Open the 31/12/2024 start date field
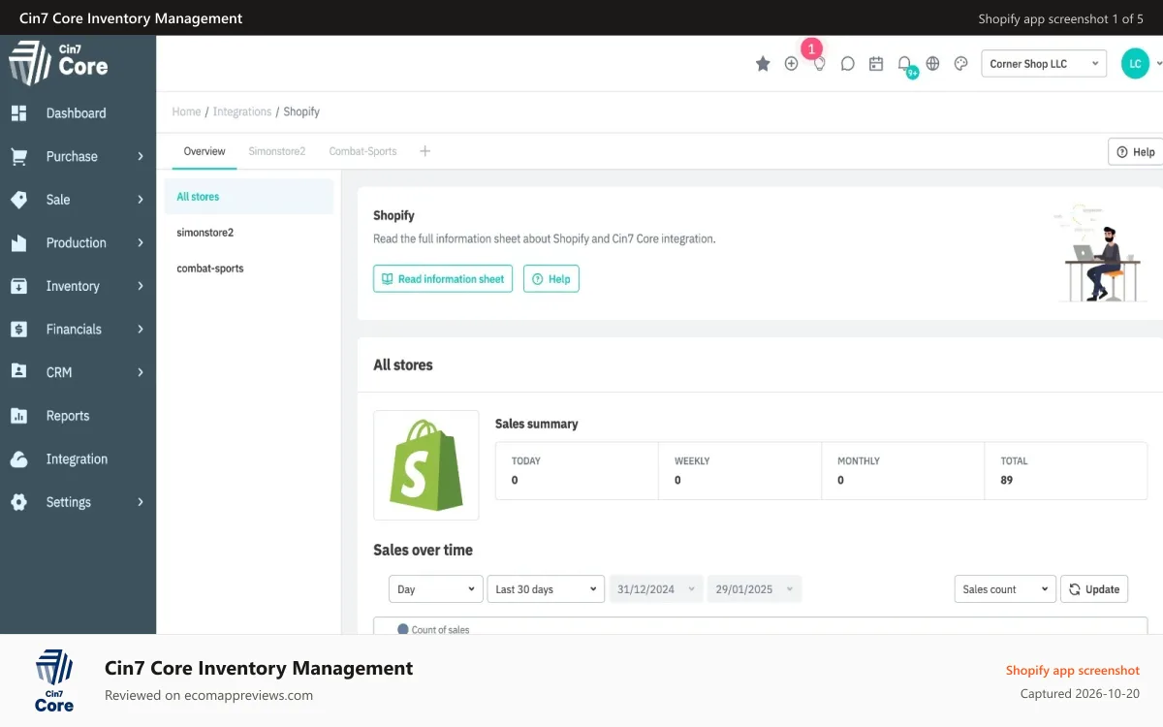Image resolution: width=1163 pixels, height=727 pixels. pyautogui.click(x=656, y=589)
